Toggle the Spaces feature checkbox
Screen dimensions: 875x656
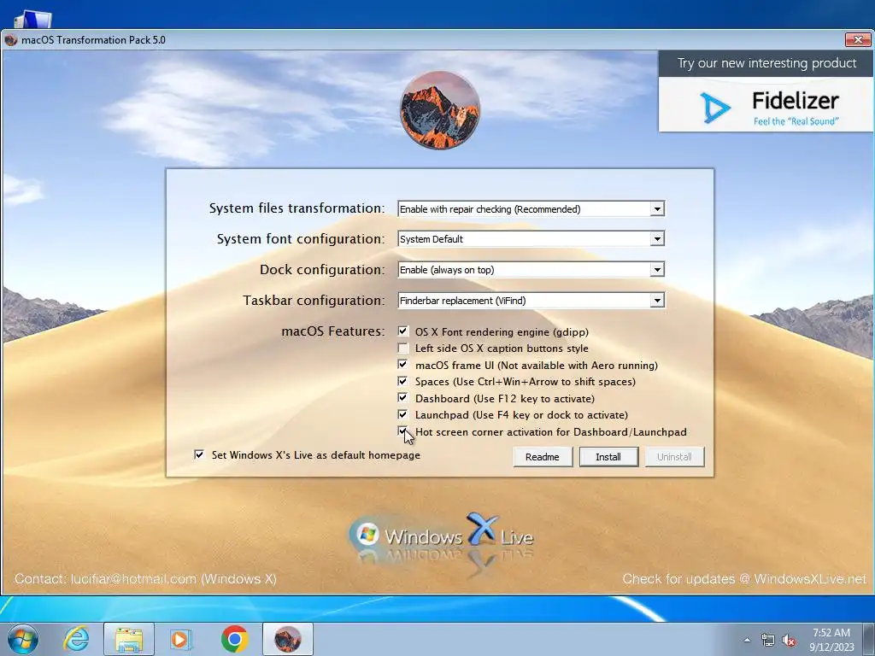tap(403, 382)
